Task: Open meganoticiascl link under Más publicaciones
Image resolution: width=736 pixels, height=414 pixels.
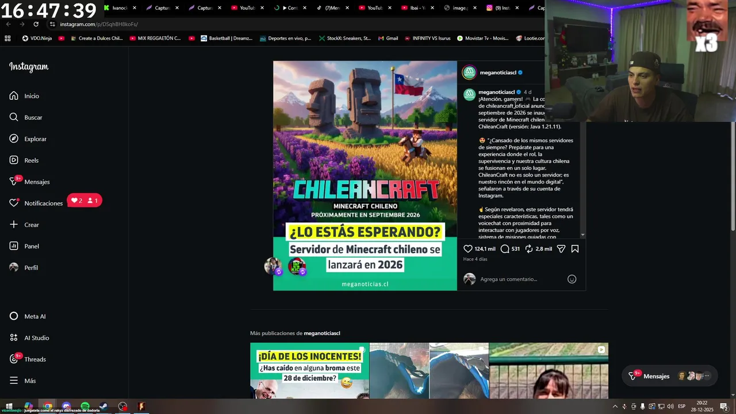Action: tap(322, 333)
